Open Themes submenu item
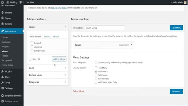 click(5, 37)
